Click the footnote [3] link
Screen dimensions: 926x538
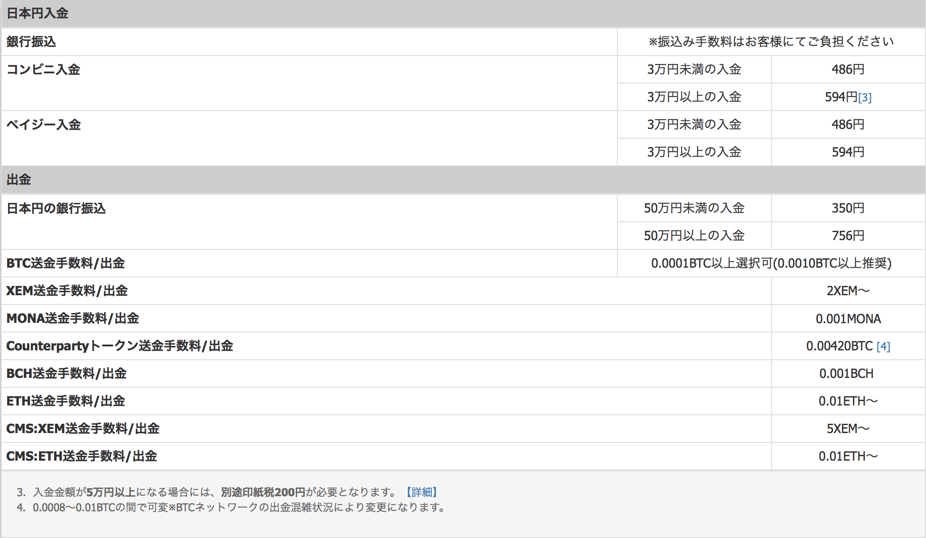tap(865, 97)
